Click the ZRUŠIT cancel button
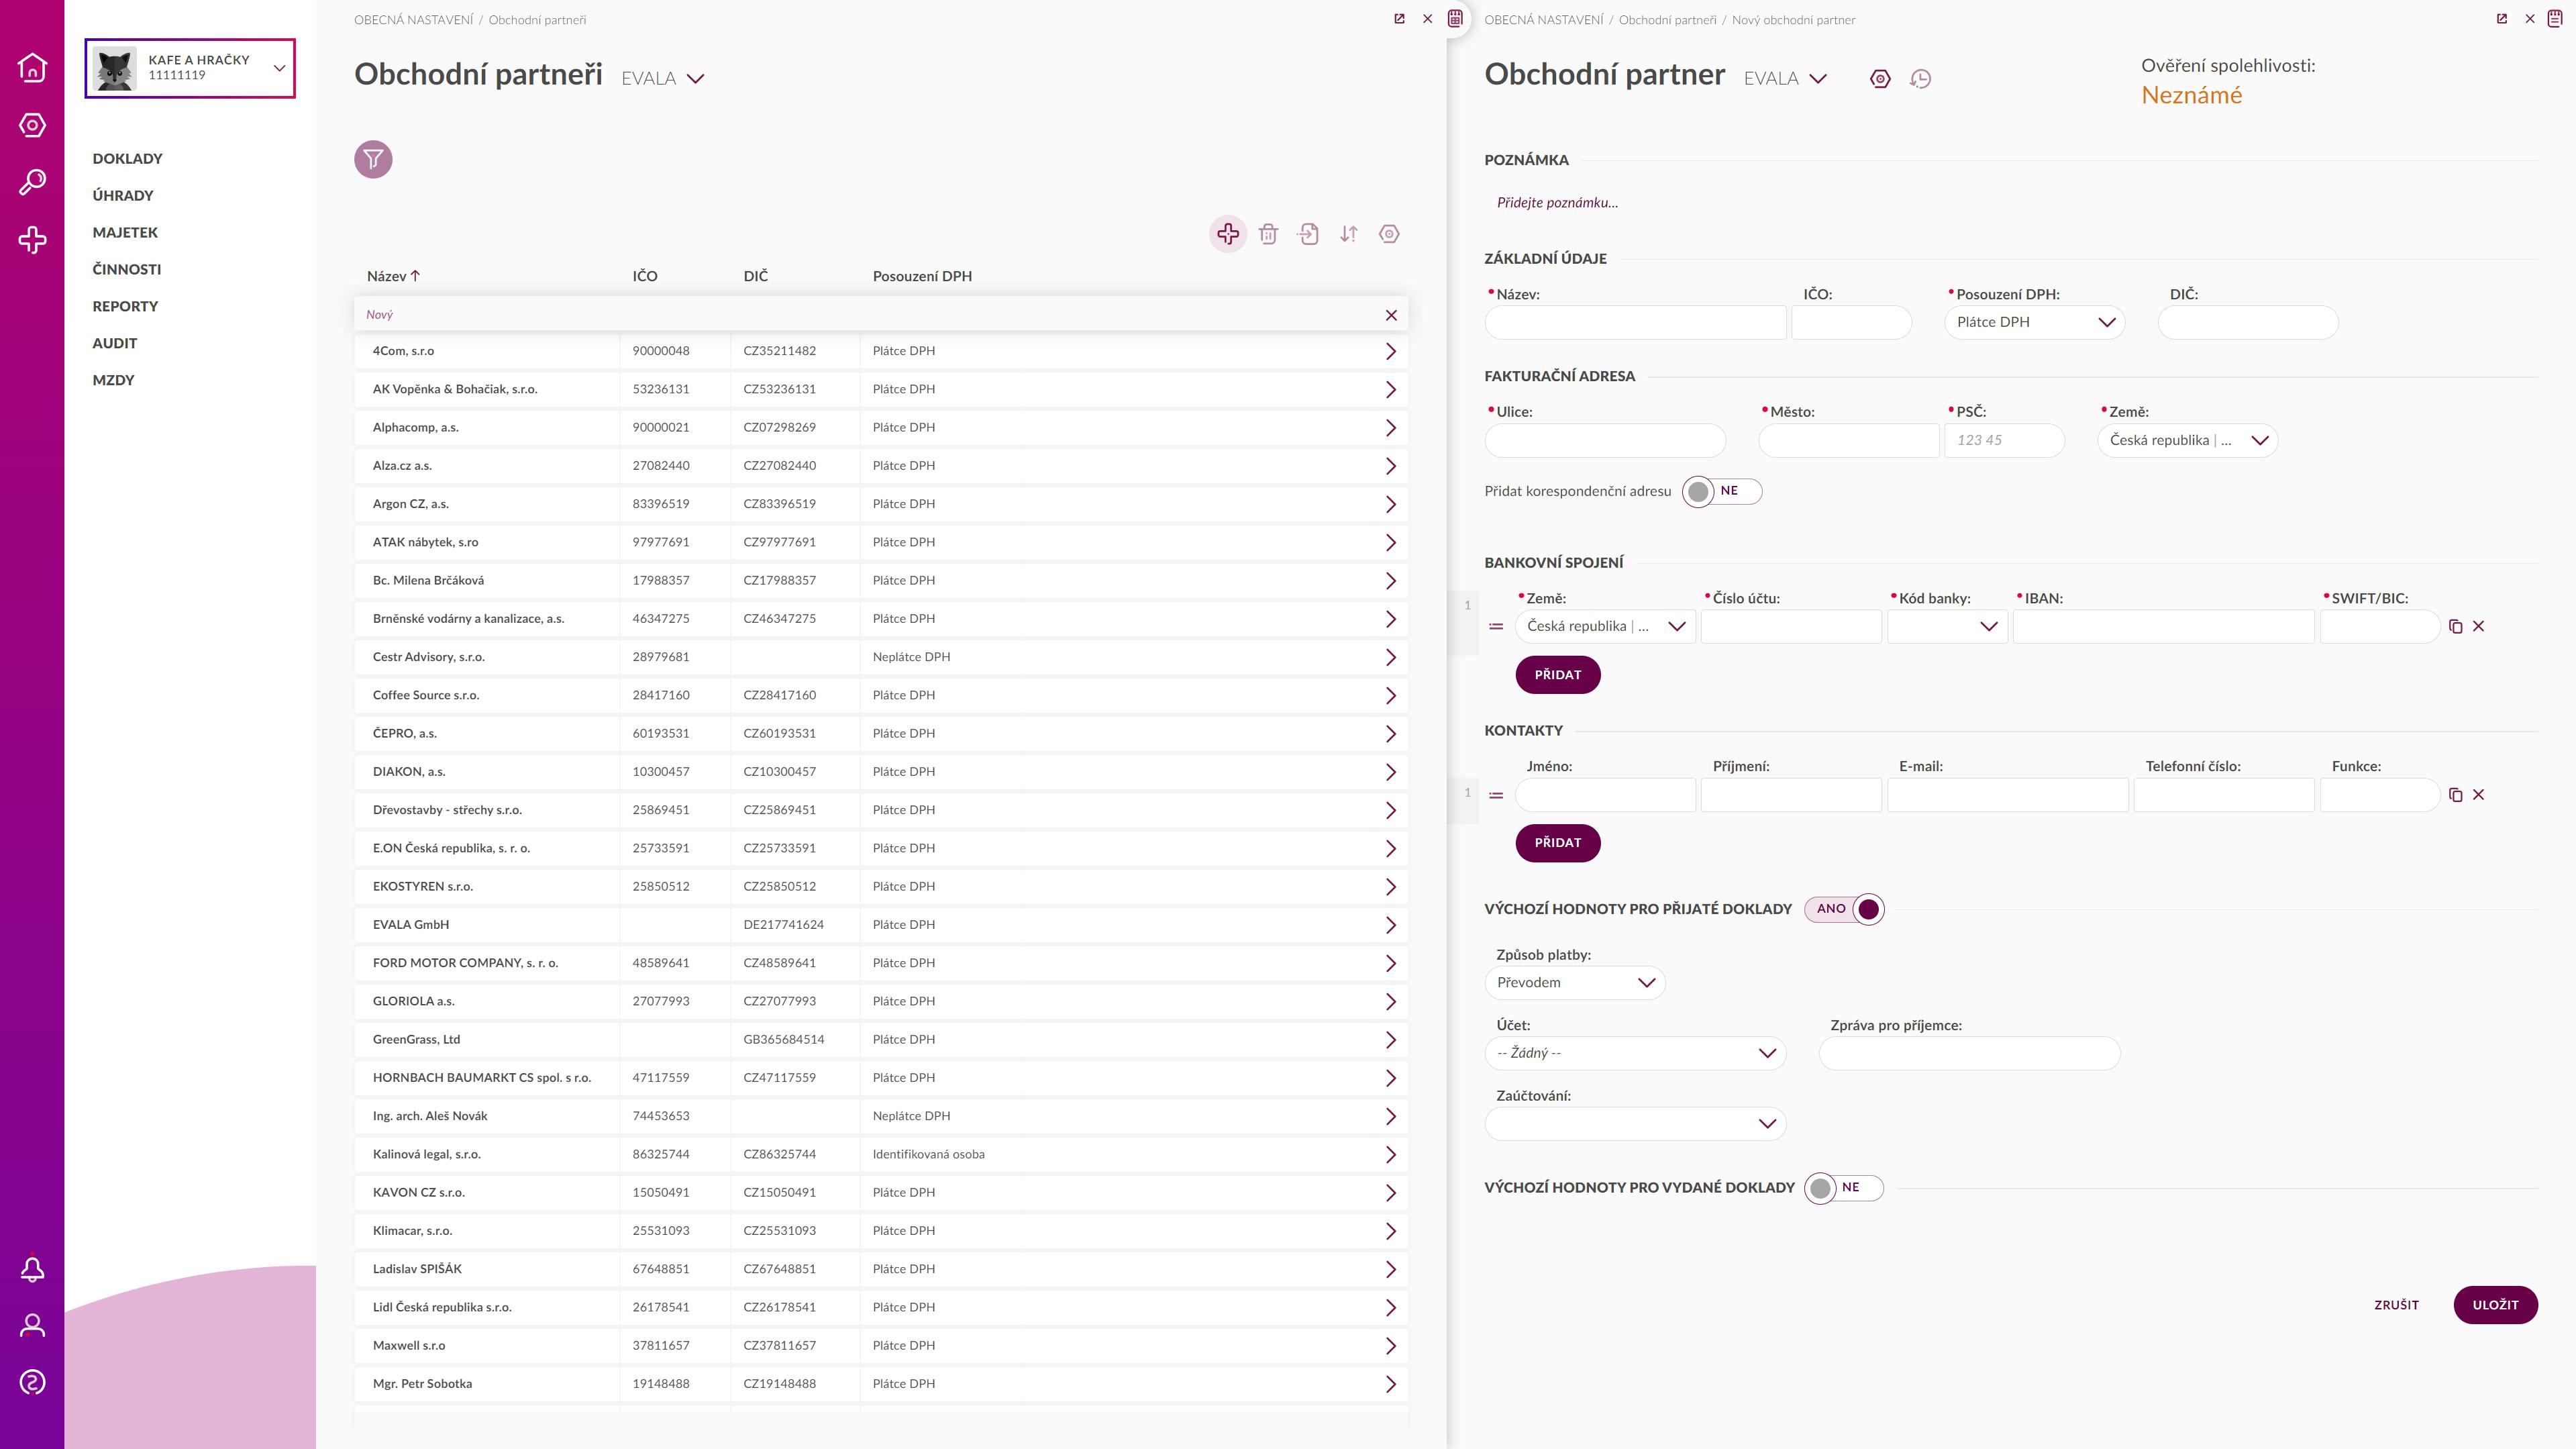2576x1449 pixels. click(2396, 1305)
